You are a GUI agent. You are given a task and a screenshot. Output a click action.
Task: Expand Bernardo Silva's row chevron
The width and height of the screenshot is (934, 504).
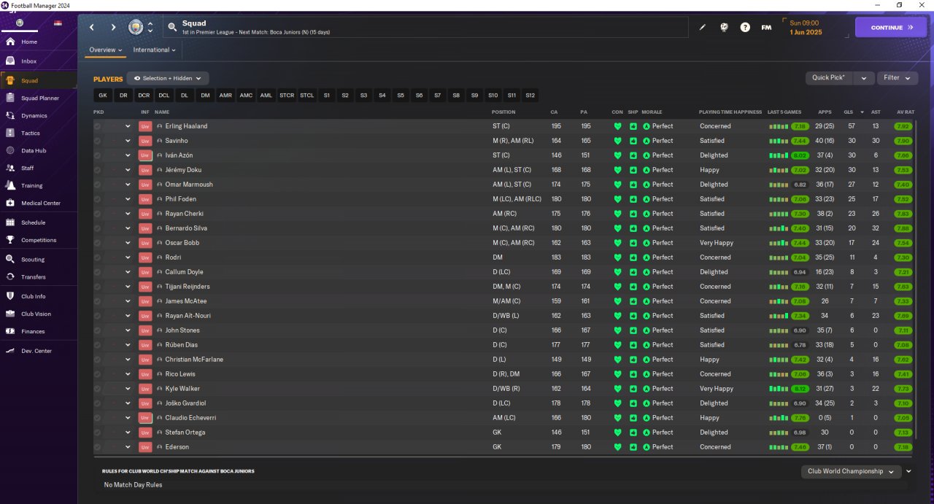[128, 228]
